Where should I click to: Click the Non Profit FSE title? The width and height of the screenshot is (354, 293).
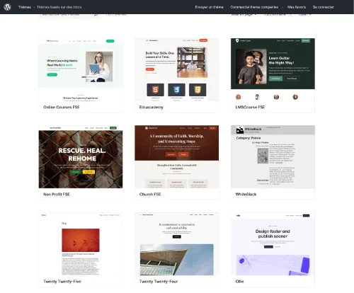[x=57, y=194]
